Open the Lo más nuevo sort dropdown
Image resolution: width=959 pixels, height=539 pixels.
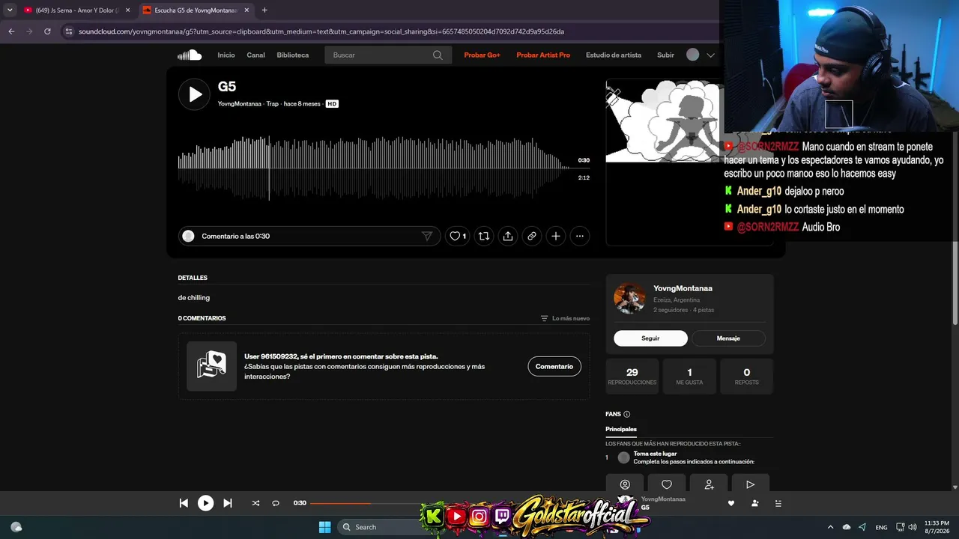point(565,318)
